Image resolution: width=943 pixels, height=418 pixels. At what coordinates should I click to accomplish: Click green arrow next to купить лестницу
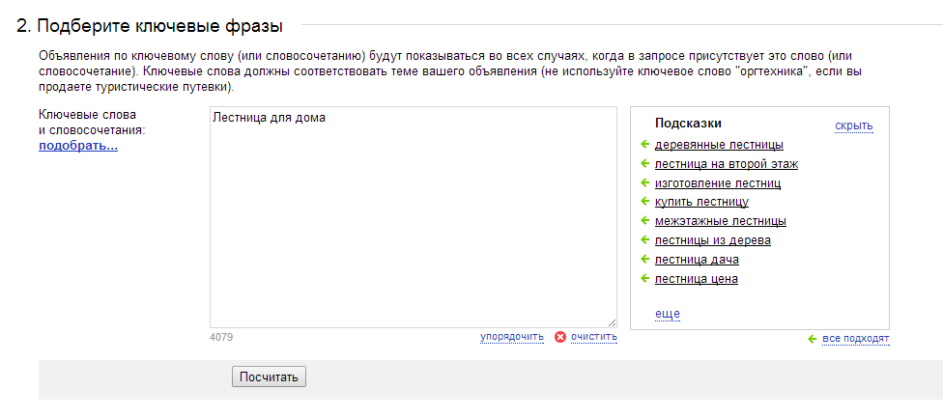(644, 202)
